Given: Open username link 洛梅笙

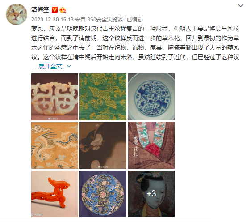Looking at the screenshot, I should coord(40,10).
